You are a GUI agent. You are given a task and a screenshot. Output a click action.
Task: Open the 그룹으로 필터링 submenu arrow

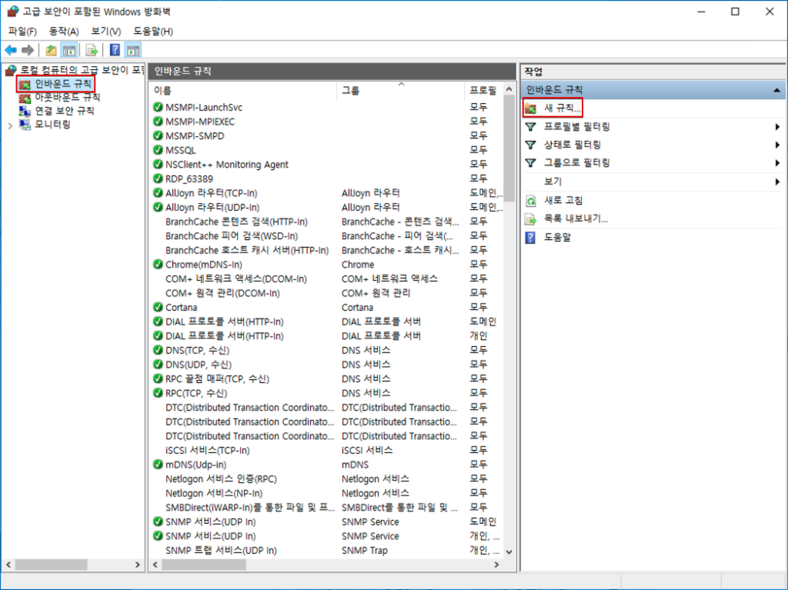coord(777,163)
